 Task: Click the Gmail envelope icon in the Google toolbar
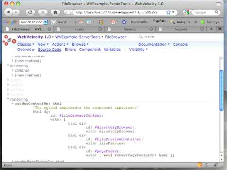coord(113,22)
